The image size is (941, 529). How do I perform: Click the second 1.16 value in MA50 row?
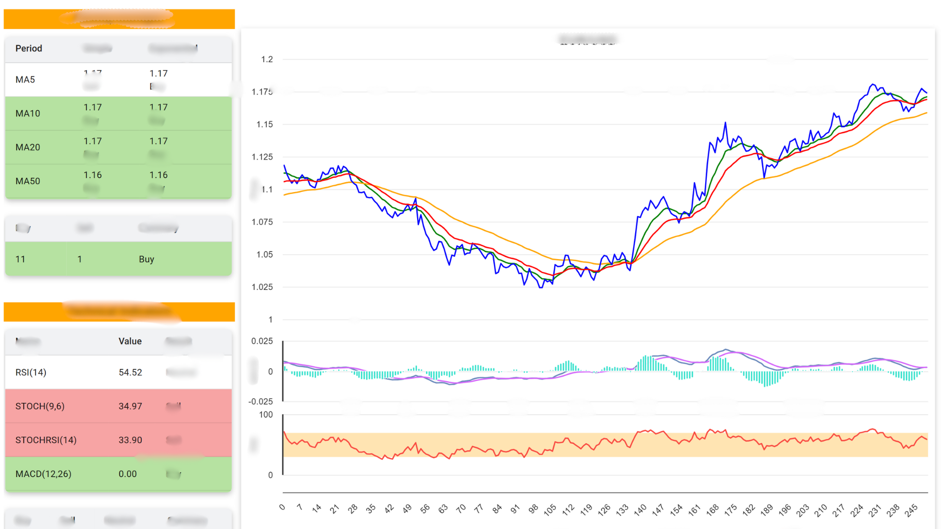pos(158,175)
